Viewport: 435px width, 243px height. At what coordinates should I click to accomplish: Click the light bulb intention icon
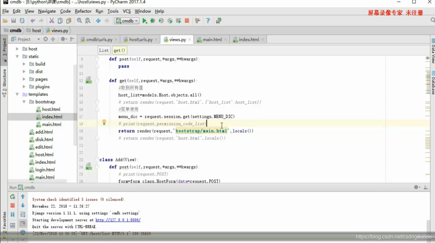[x=104, y=122]
